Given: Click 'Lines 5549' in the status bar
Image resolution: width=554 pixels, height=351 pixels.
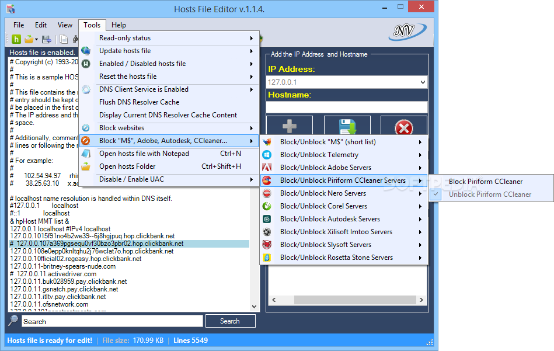Looking at the screenshot, I should coord(190,340).
